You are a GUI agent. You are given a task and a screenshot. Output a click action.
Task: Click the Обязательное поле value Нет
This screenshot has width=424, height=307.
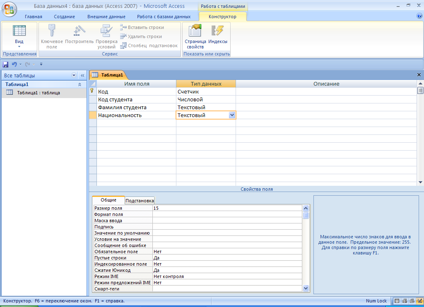[227, 252]
